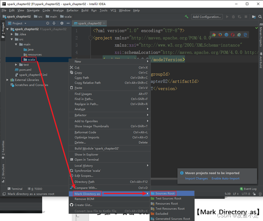Open pom preview in Firefox browser icon
The width and height of the screenshot is (263, 221).
coord(220,35)
